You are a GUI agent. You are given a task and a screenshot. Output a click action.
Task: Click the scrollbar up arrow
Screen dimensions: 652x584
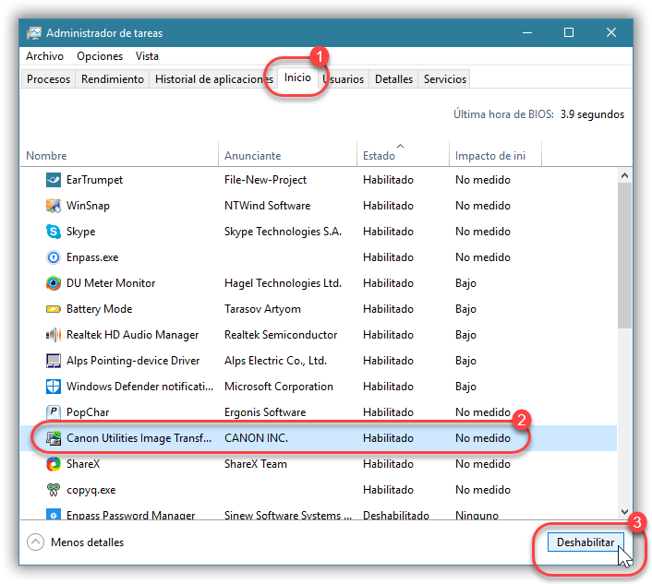pos(624,175)
